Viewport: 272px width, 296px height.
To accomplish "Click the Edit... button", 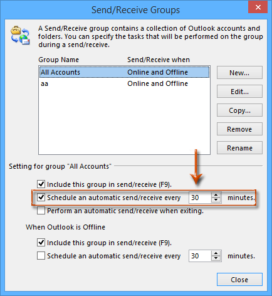I will coord(239,92).
